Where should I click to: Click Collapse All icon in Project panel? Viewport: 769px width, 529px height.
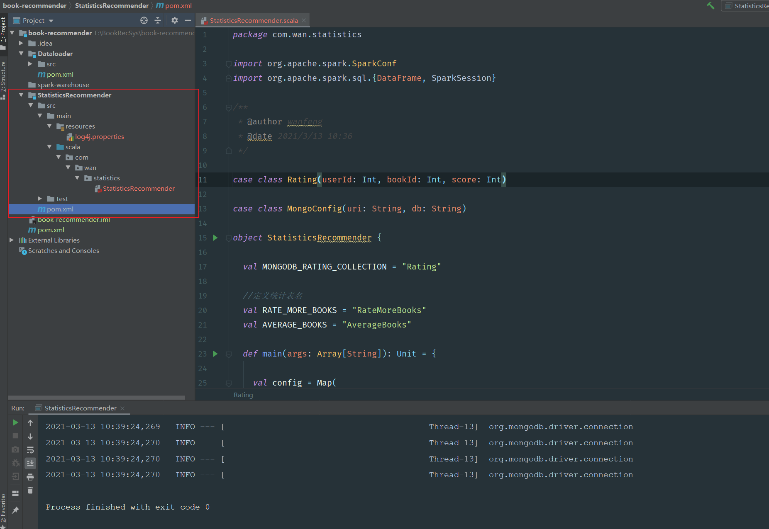[158, 20]
